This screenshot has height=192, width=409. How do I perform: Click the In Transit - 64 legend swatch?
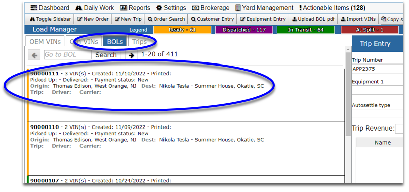[305, 30]
